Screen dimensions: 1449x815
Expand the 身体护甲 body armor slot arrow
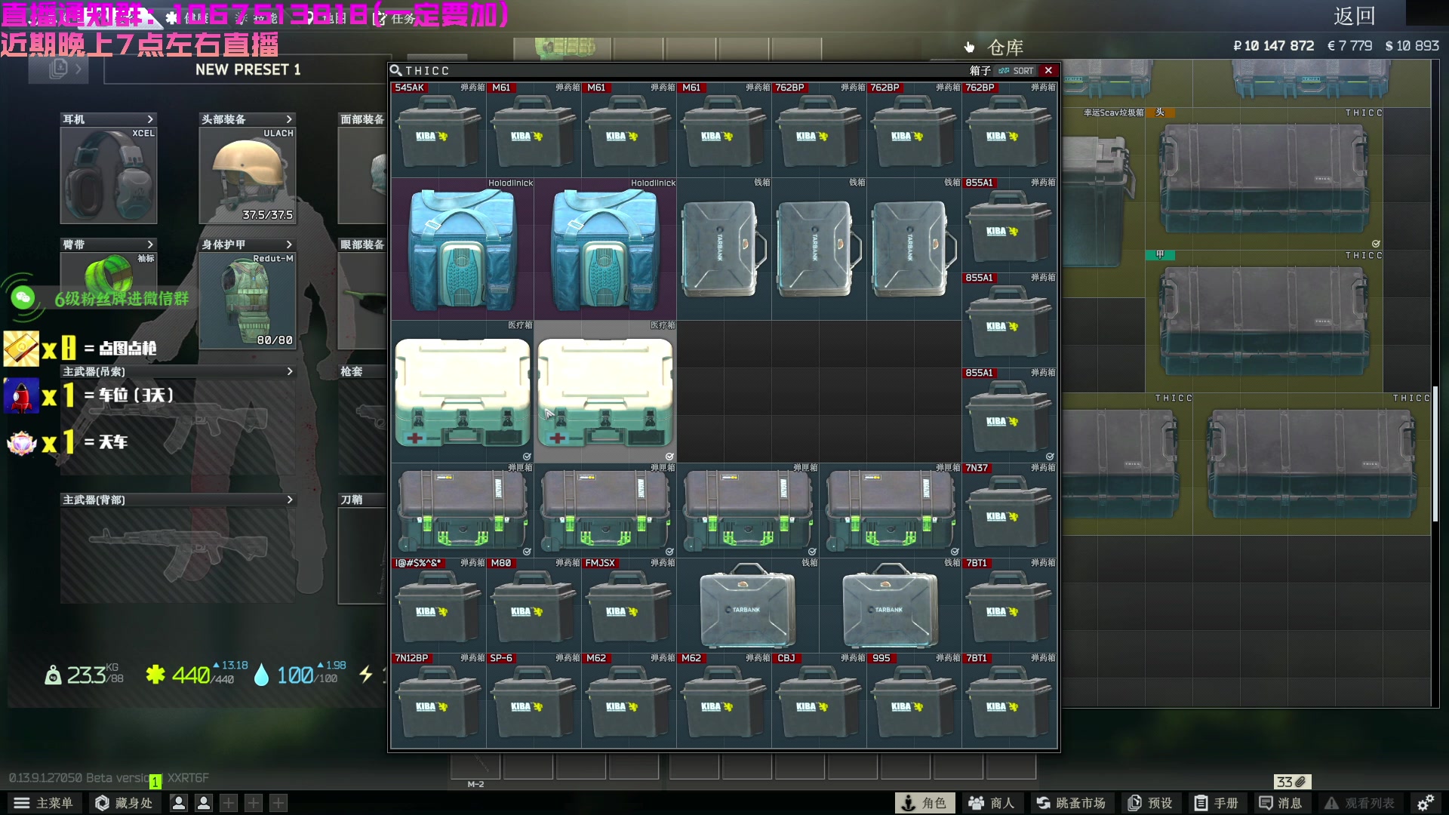pos(289,244)
